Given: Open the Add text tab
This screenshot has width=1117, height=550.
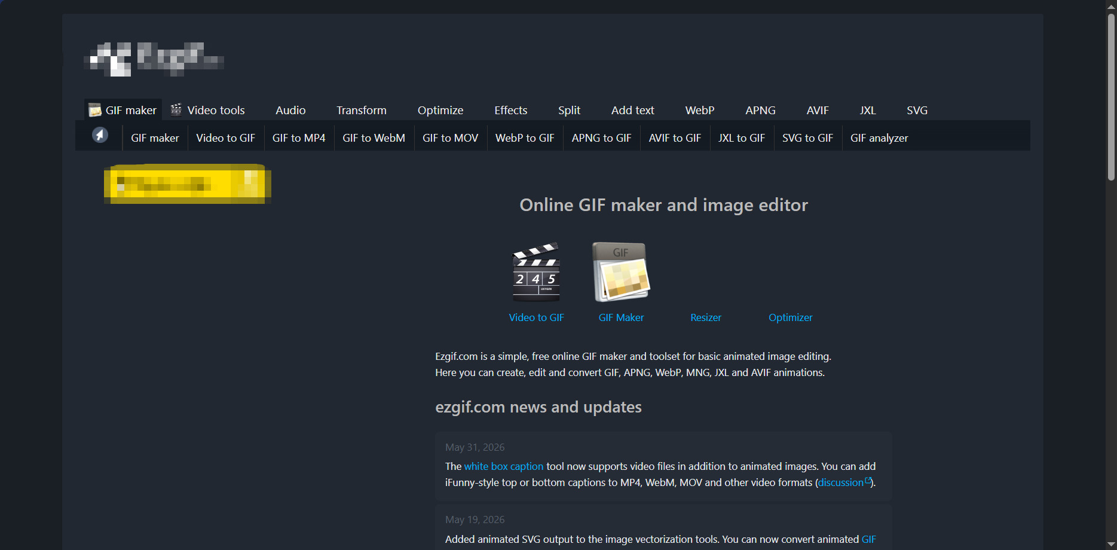Looking at the screenshot, I should (633, 110).
